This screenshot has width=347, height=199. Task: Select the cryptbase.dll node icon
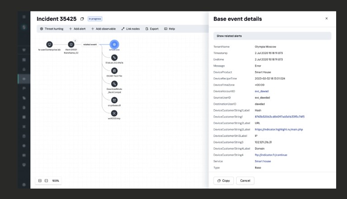[x=114, y=100]
